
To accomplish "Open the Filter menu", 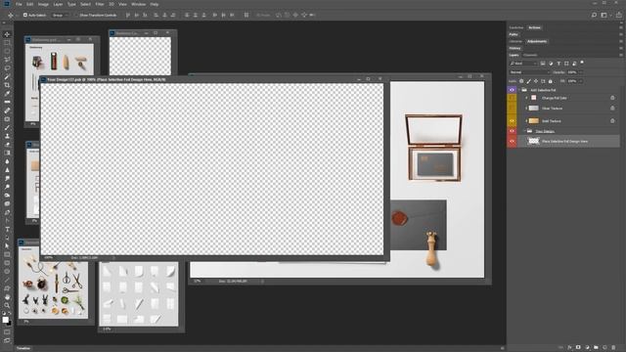I will pos(100,4).
